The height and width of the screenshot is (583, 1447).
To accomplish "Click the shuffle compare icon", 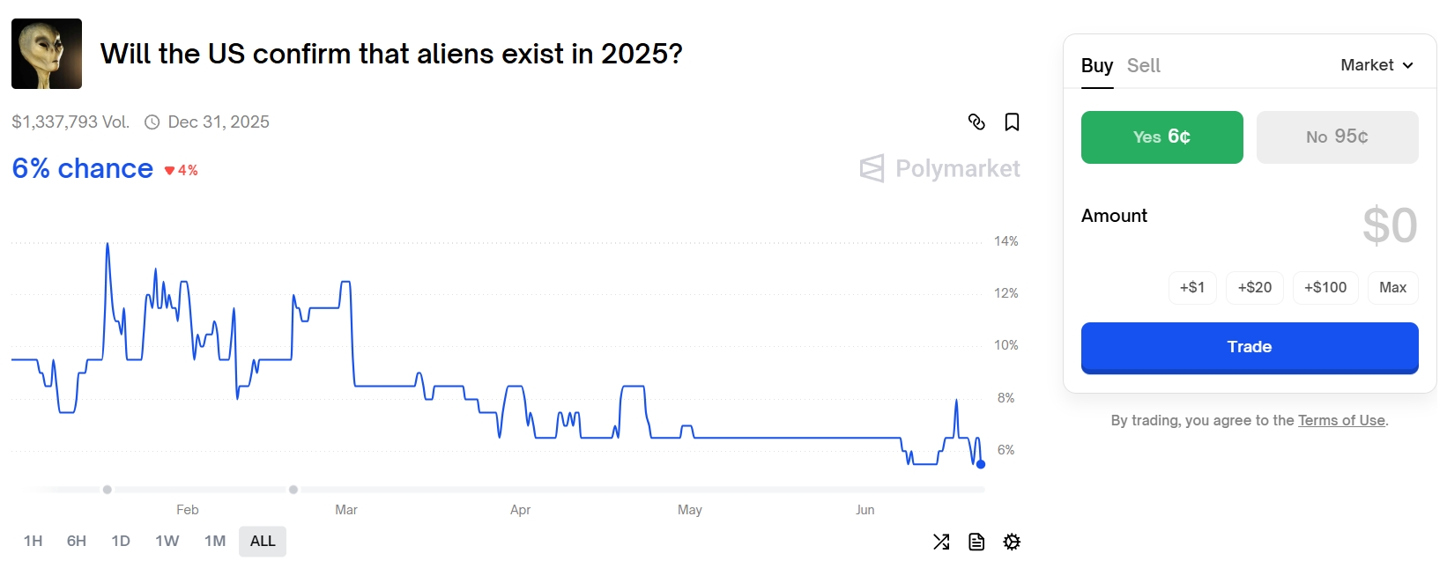I will coord(941,542).
